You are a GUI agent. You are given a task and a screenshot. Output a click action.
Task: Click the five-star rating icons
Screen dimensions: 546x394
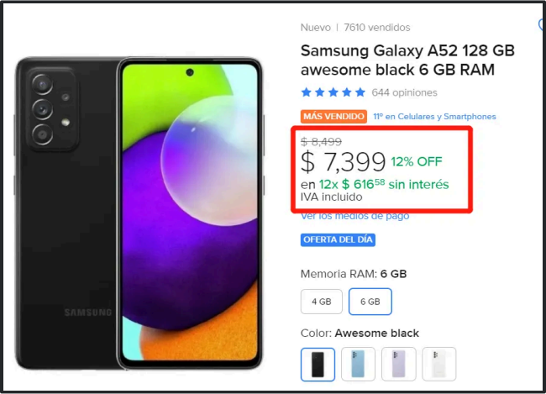pos(333,92)
